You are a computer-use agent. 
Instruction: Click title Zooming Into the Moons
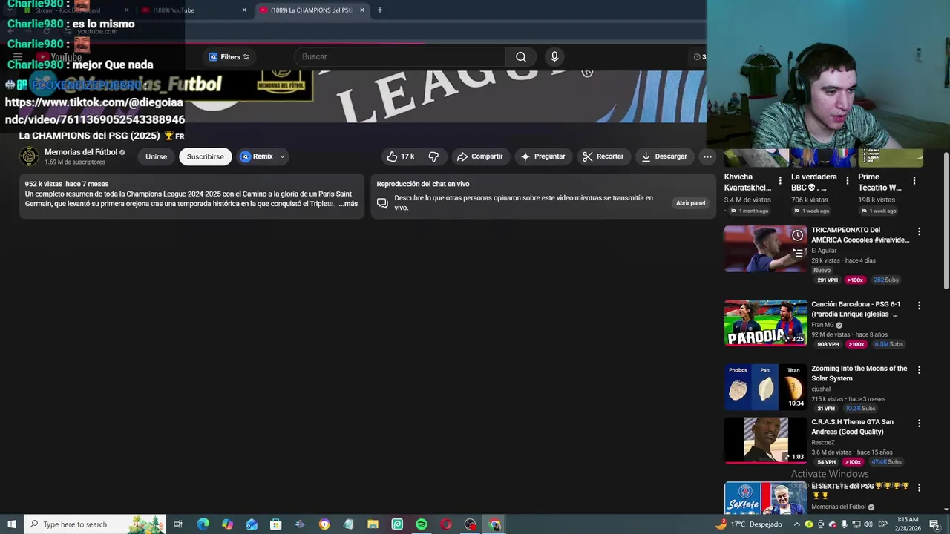[x=859, y=373]
